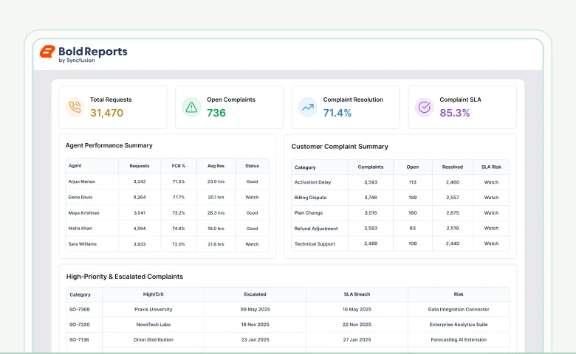This screenshot has height=354, width=576.
Task: Click the High/Crit column header
Action: 153,294
